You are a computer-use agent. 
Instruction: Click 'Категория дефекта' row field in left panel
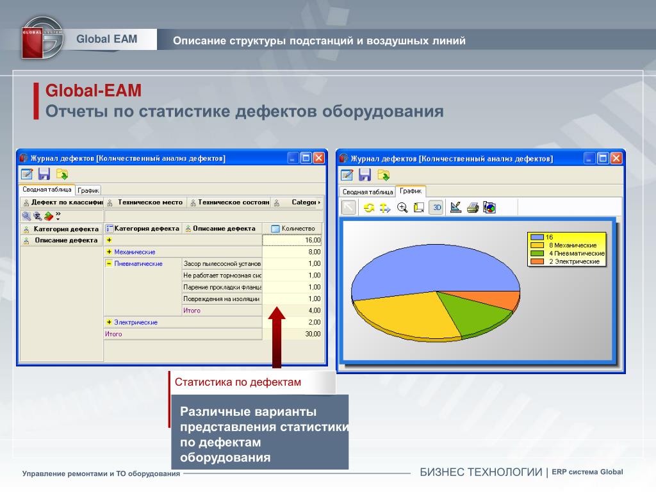pyautogui.click(x=62, y=229)
